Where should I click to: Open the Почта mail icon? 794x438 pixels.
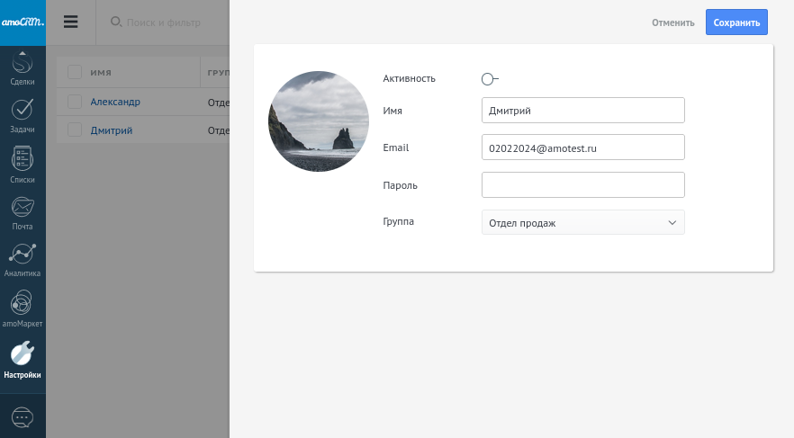pyautogui.click(x=23, y=208)
